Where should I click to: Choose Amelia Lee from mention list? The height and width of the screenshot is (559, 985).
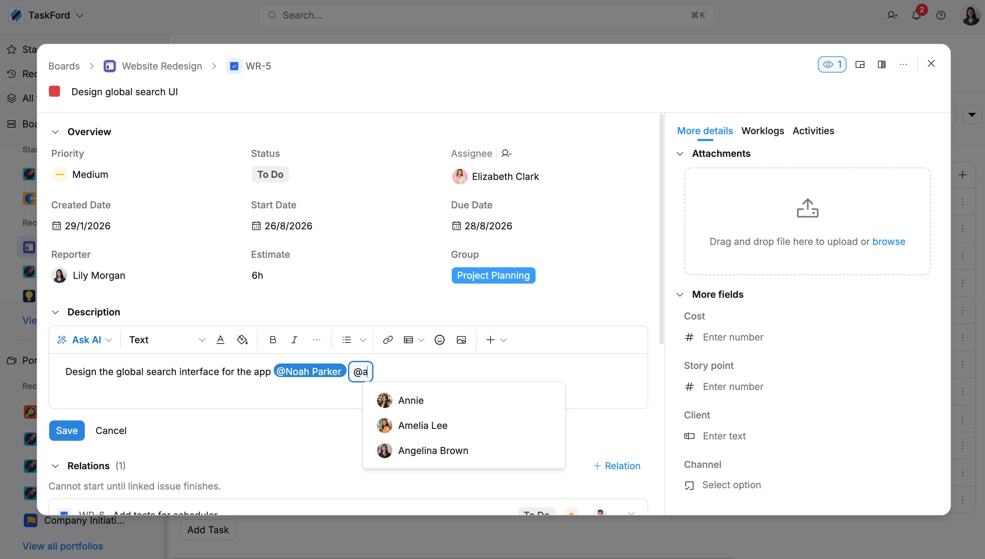(464, 426)
